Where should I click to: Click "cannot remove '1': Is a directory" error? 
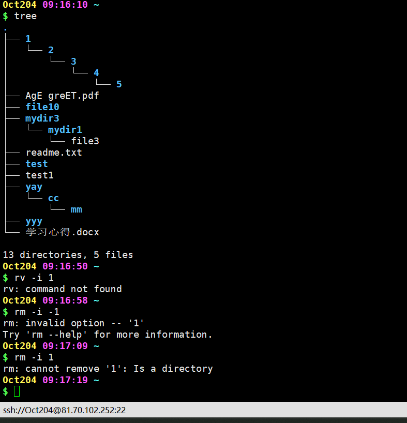tap(119, 369)
